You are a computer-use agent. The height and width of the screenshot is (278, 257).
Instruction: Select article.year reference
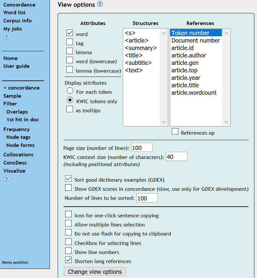tap(196, 78)
